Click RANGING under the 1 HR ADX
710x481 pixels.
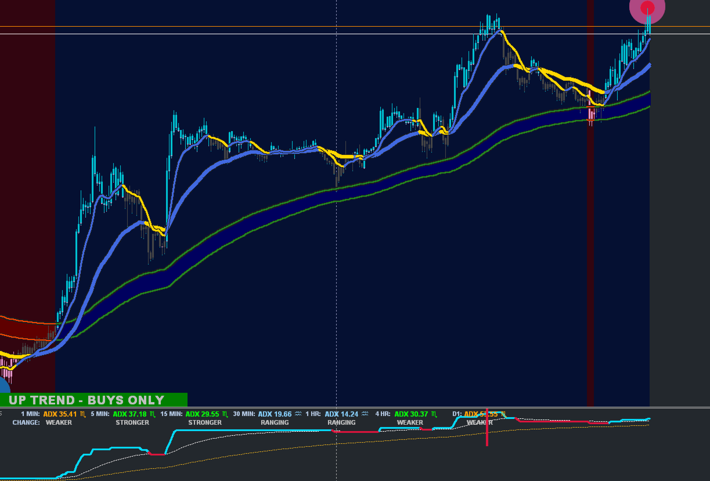(x=342, y=422)
